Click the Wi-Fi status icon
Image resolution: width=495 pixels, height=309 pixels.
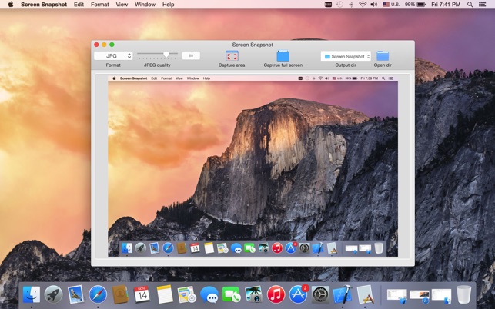(x=363, y=5)
